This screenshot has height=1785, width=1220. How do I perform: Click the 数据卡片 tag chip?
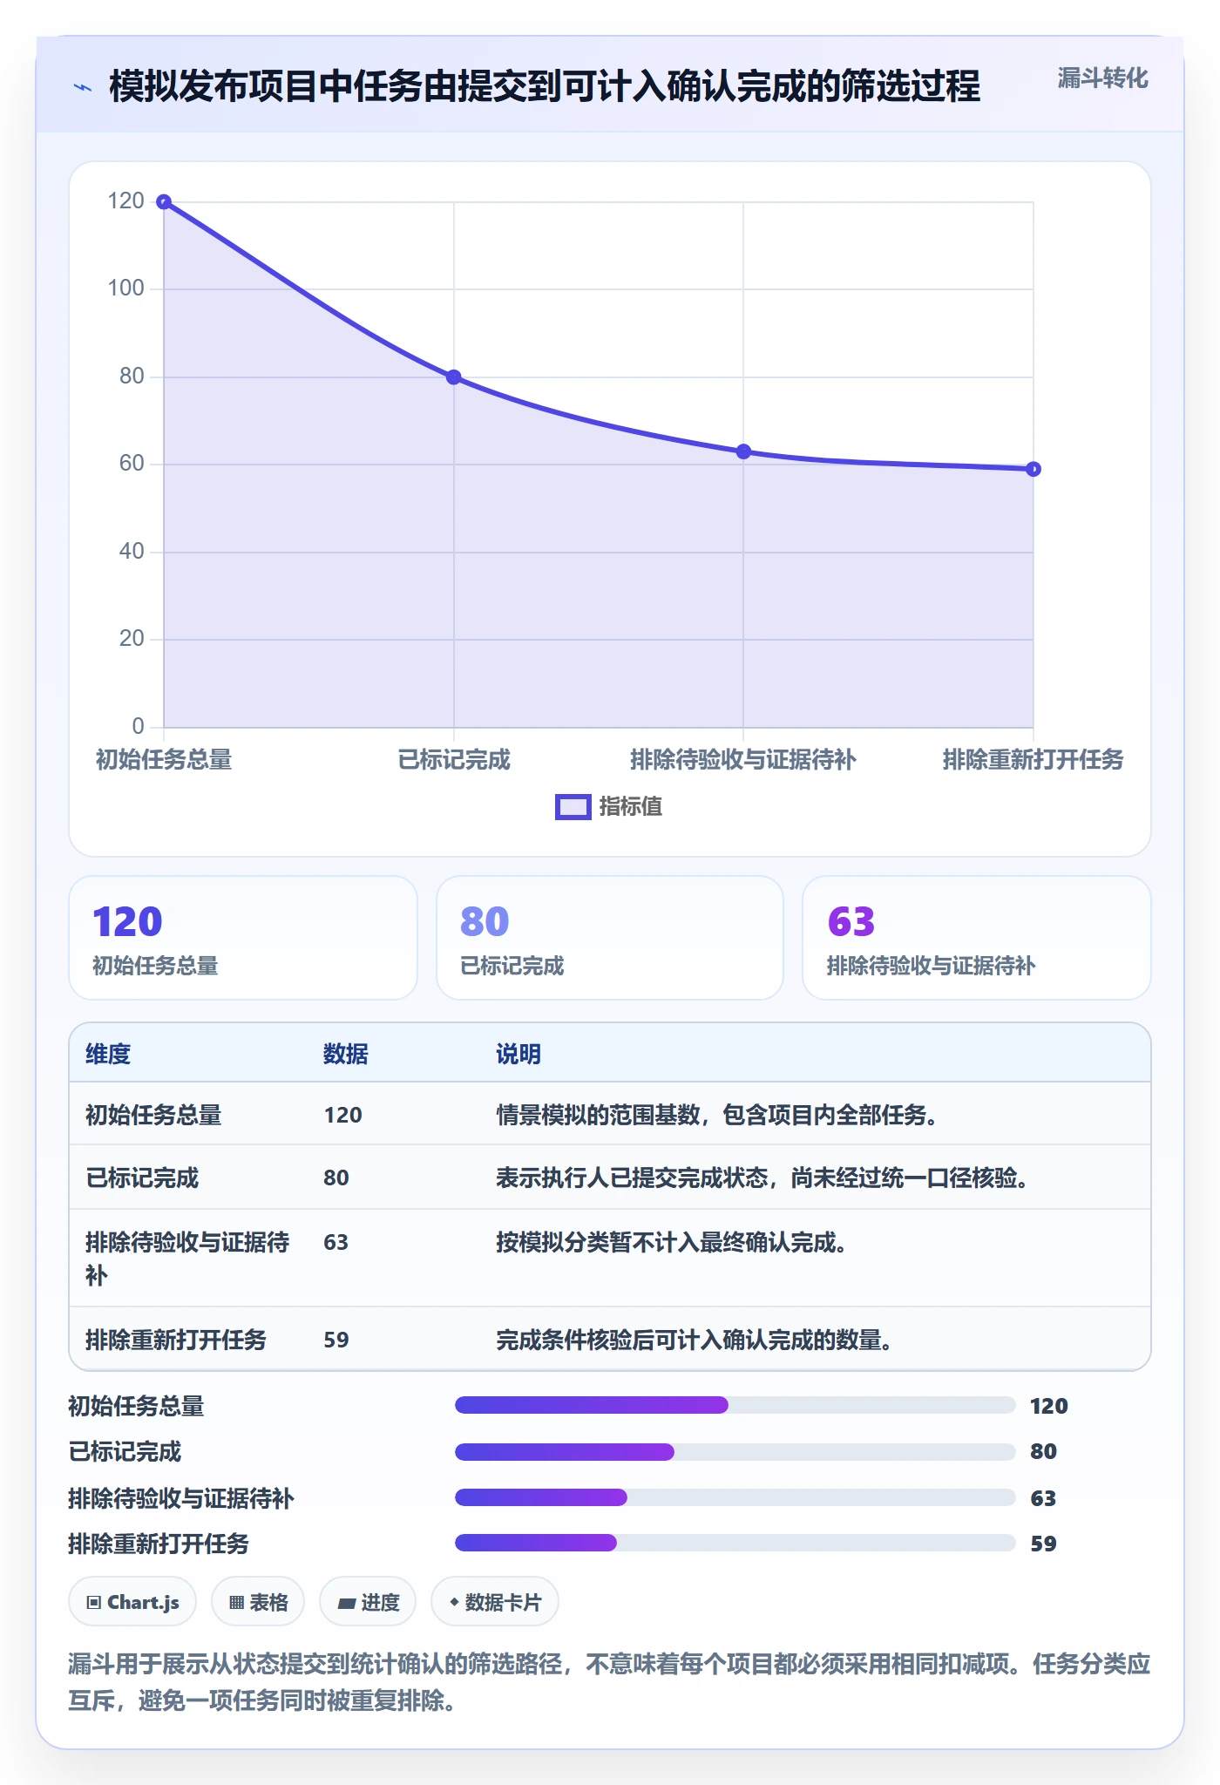(495, 1602)
